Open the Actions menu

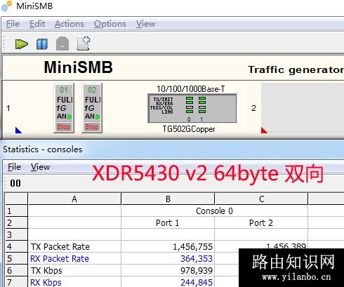70,24
